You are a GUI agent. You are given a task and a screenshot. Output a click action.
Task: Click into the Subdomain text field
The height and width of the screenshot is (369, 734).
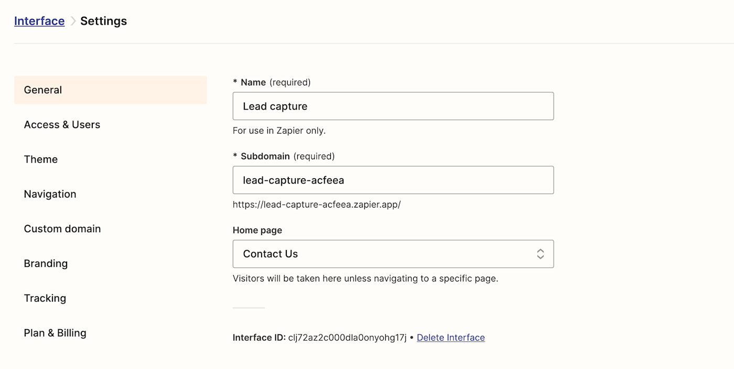tap(393, 180)
